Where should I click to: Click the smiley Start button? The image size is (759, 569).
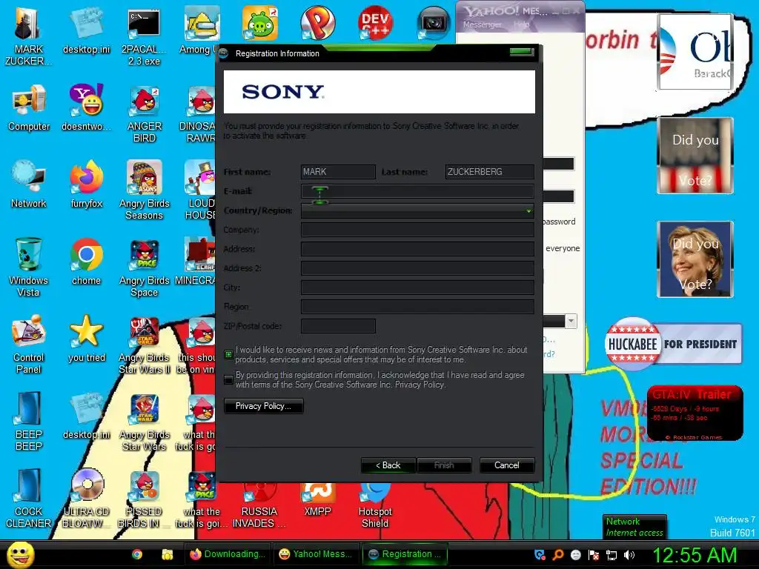(x=20, y=554)
